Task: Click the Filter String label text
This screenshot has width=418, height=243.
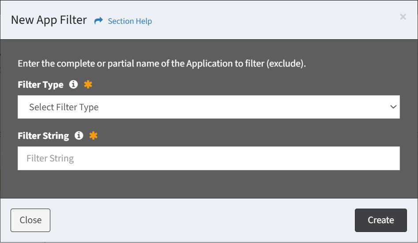Action: (43, 136)
